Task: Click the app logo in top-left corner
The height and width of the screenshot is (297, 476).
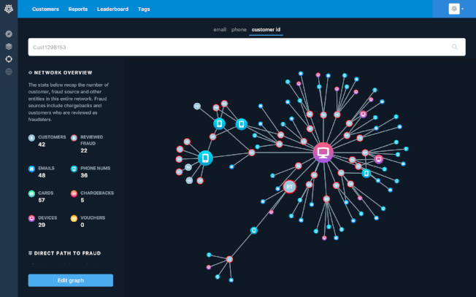Action: coord(9,9)
